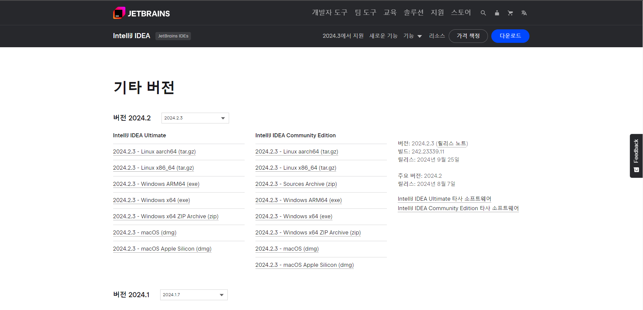
Task: Download Ultimate macOS dmg
Action: (x=145, y=233)
